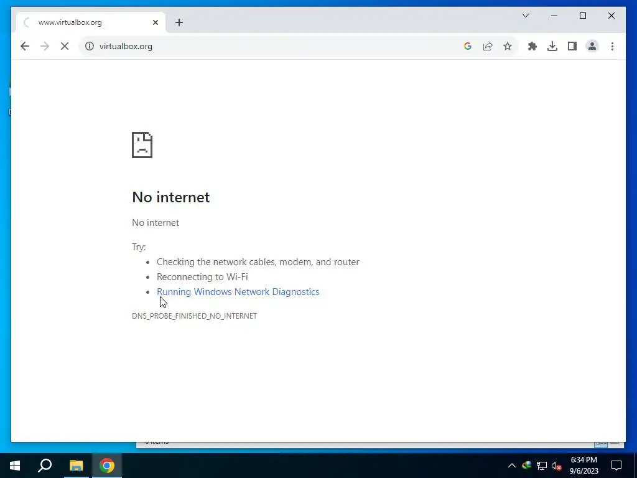Open the Extensions puzzle icon

click(532, 46)
